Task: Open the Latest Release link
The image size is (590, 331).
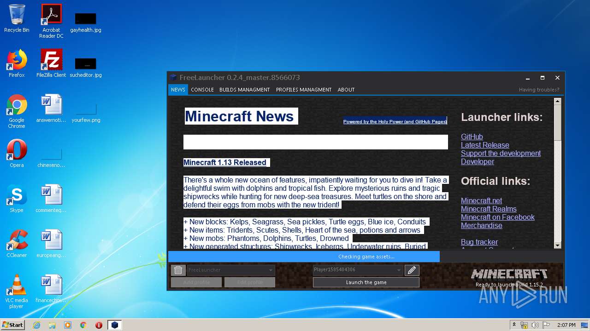Action: pos(485,145)
